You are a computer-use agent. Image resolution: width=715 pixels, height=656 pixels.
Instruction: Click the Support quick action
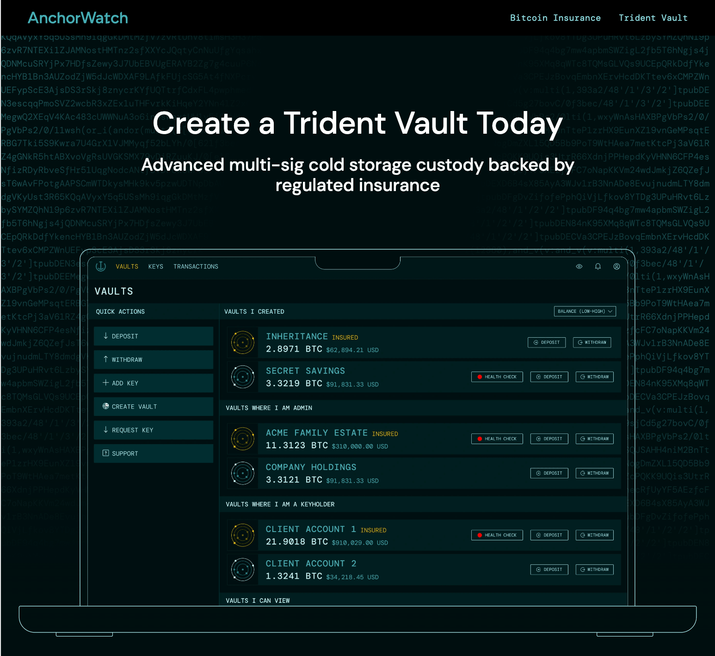(x=154, y=453)
